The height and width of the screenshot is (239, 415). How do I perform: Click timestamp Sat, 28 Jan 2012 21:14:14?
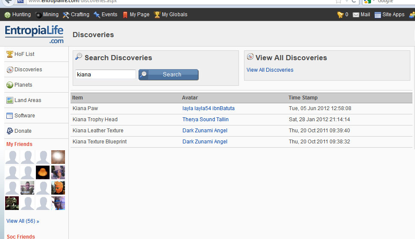pyautogui.click(x=319, y=119)
